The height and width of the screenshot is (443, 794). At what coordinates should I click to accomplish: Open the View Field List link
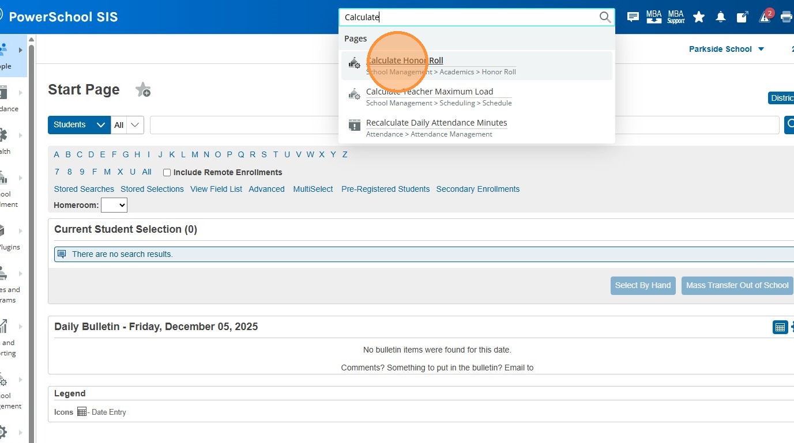(216, 189)
